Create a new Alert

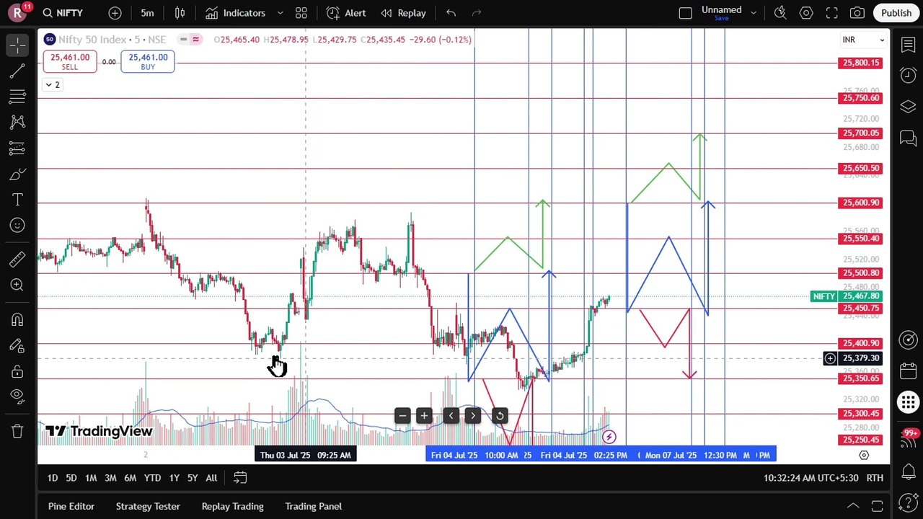(346, 13)
